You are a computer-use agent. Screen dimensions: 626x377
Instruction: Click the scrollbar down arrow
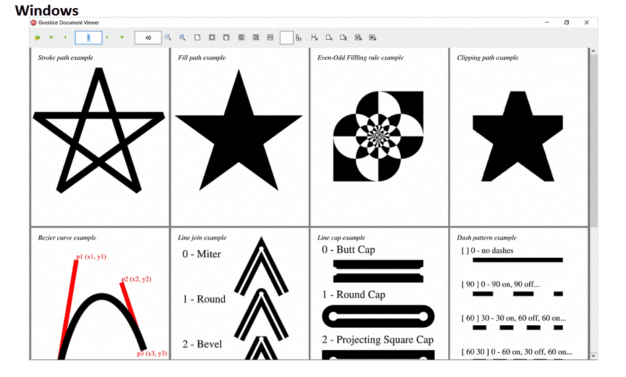click(593, 355)
